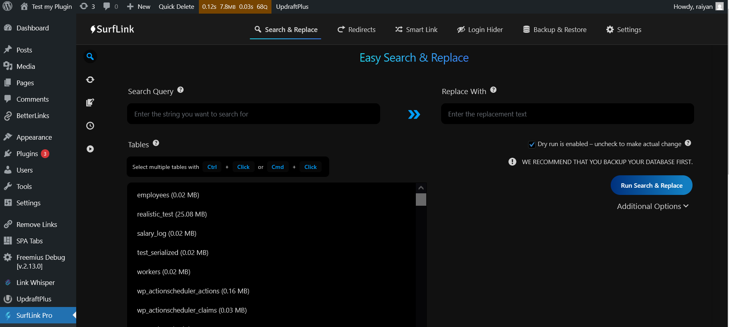The height and width of the screenshot is (327, 729).
Task: Click the Tables help question mark icon
Action: [156, 143]
